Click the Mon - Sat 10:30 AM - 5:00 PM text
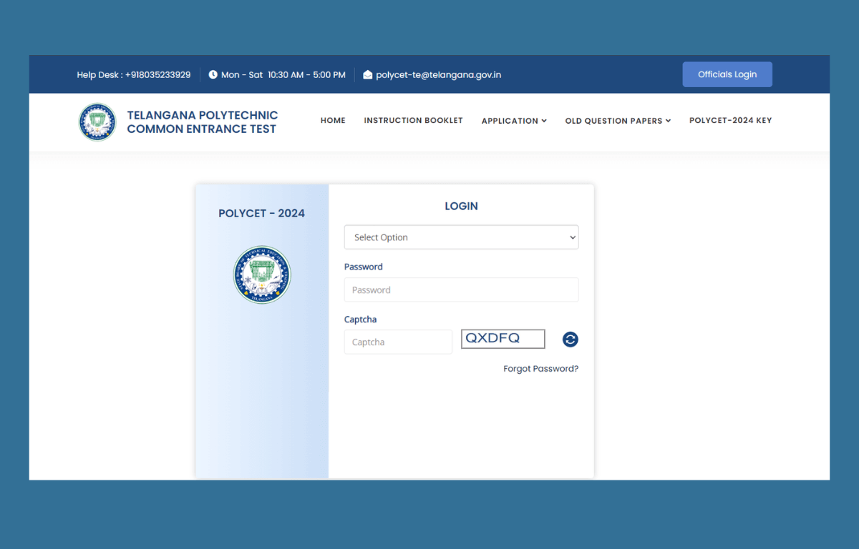The width and height of the screenshot is (859, 549). pos(283,74)
